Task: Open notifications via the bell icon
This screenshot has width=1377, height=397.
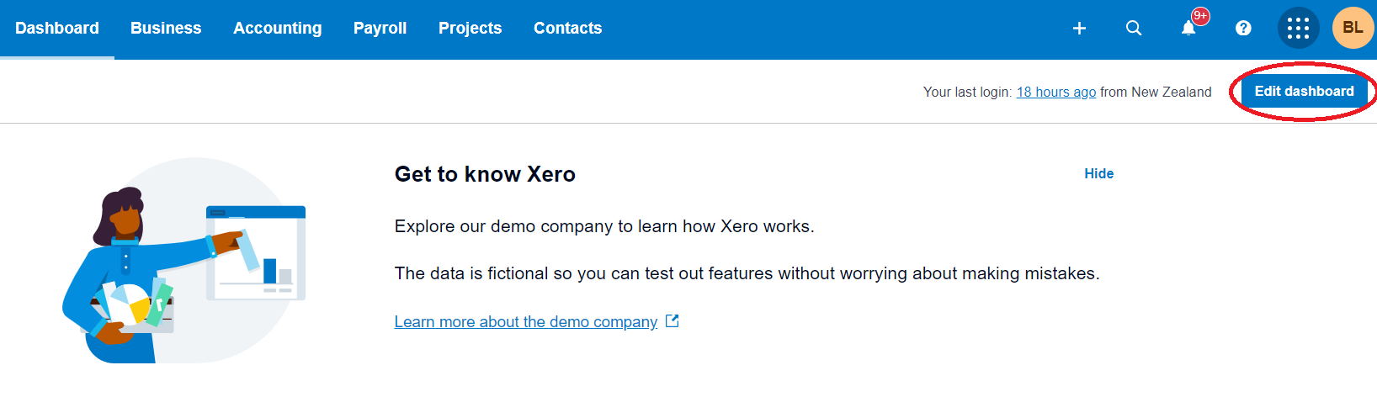Action: [x=1188, y=29]
